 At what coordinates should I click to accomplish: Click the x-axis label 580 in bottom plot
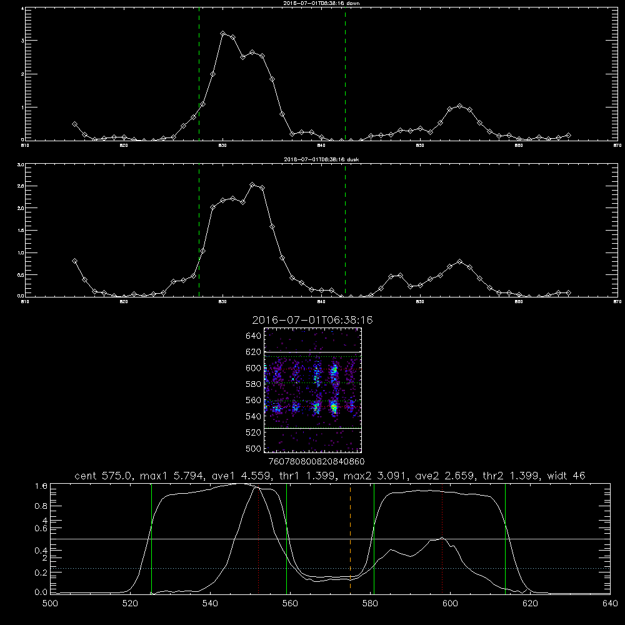click(370, 604)
